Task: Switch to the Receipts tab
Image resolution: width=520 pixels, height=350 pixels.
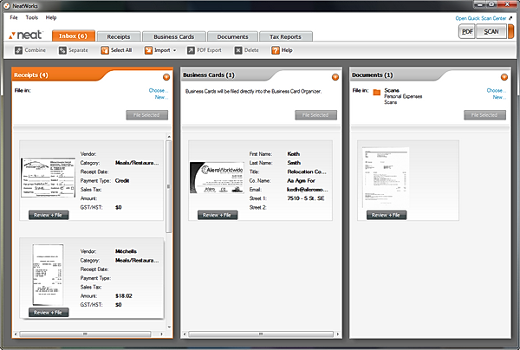Action: [119, 36]
